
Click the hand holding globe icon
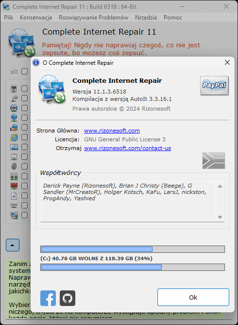click(x=14, y=128)
